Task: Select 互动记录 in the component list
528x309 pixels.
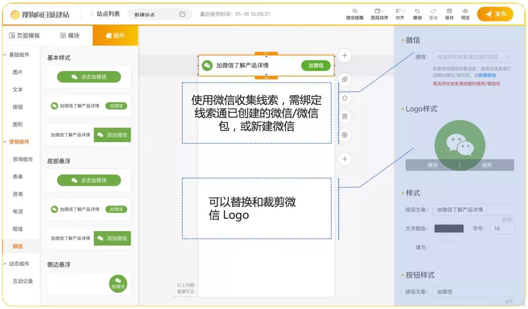Action: [22, 281]
